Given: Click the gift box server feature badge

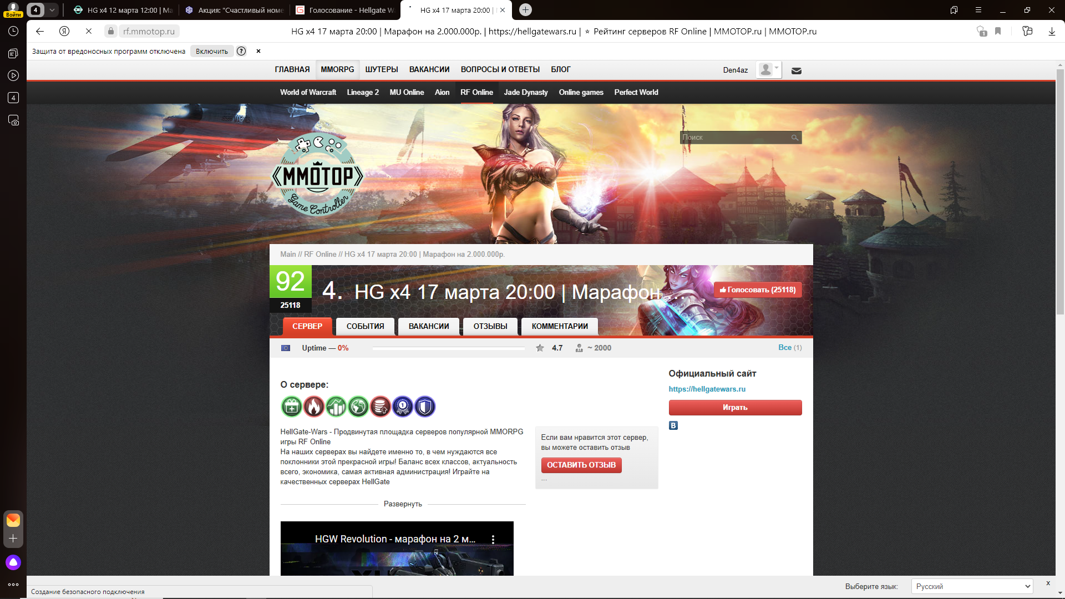Looking at the screenshot, I should click(x=292, y=407).
